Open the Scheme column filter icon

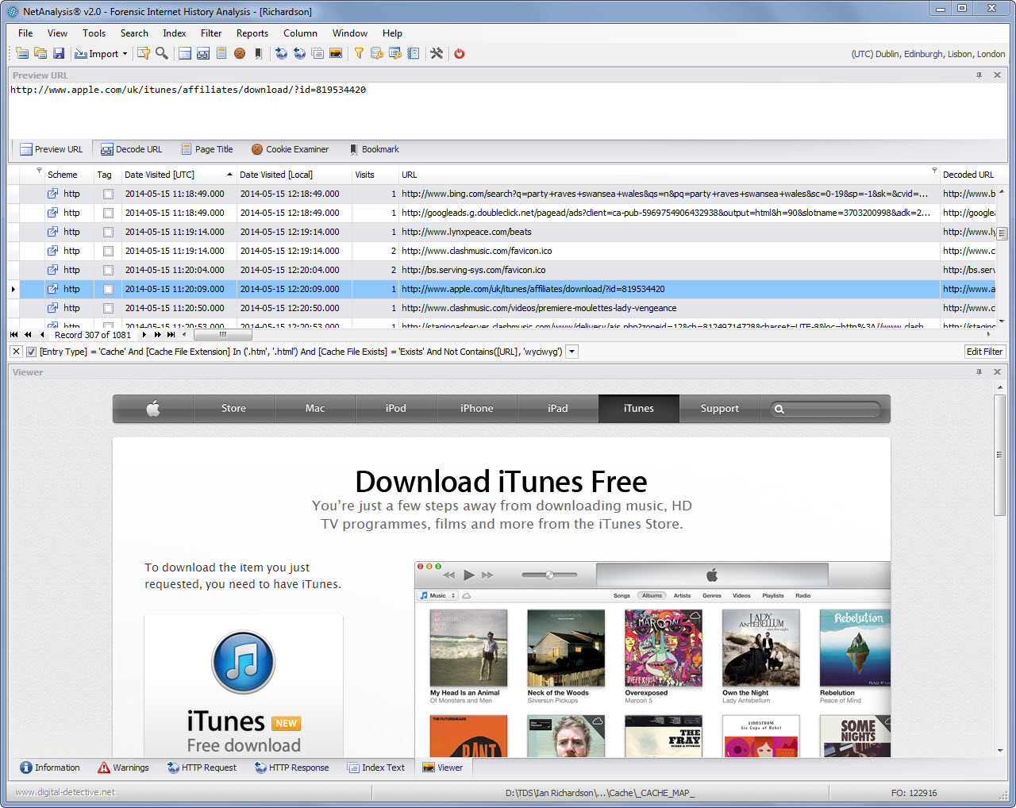[x=39, y=171]
